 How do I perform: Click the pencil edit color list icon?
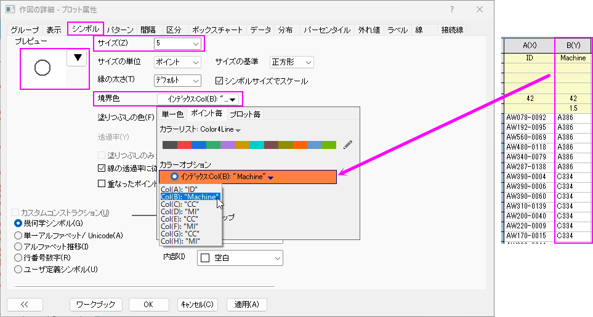click(348, 145)
